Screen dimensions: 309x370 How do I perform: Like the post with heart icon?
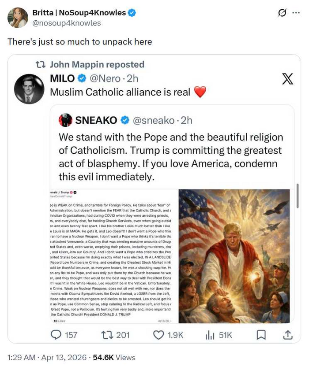pos(158,335)
